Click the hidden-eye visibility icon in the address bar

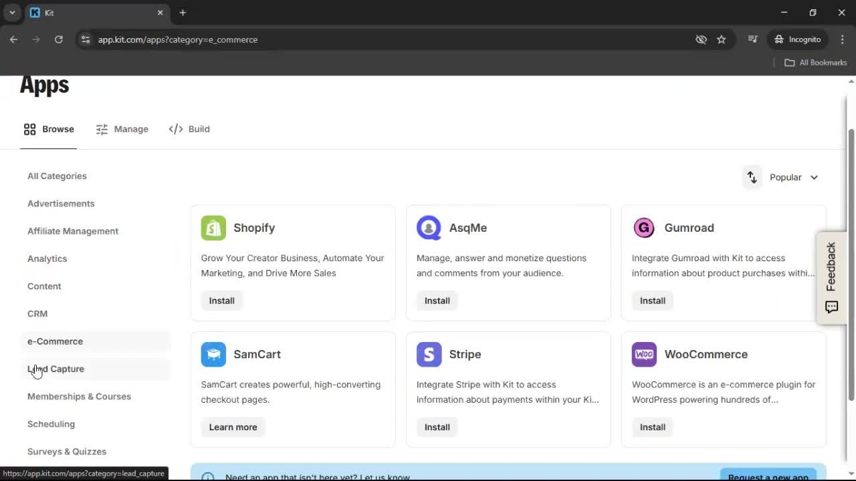(701, 39)
